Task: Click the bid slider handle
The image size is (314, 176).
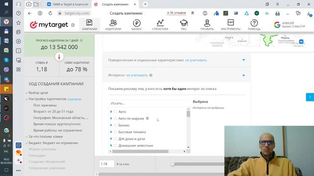Action: click(x=172, y=164)
